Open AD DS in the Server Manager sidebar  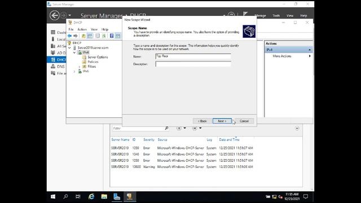click(x=58, y=52)
